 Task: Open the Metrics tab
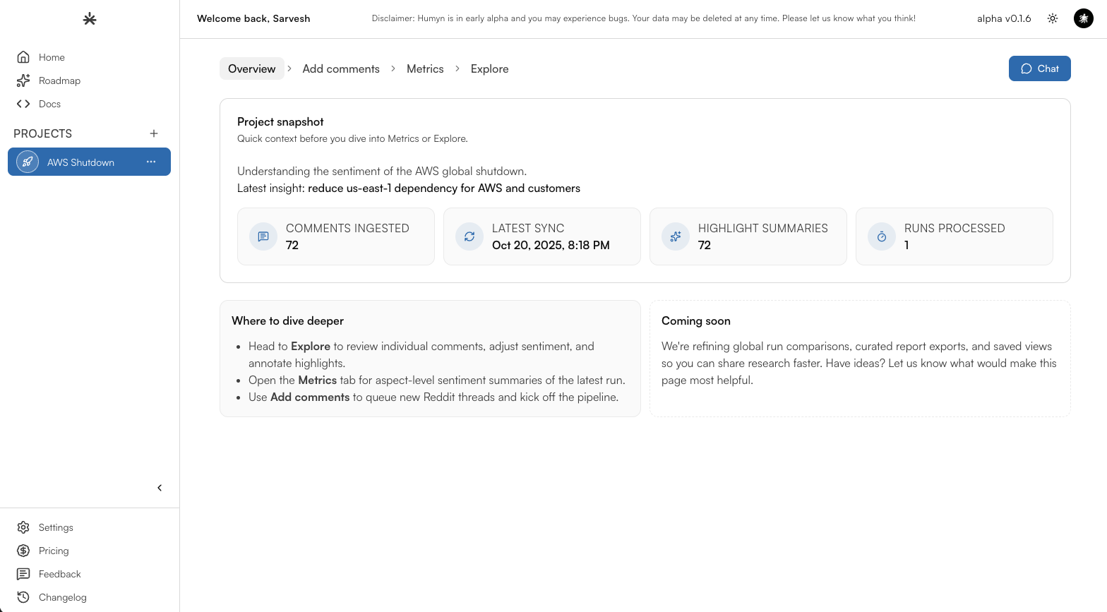click(x=425, y=68)
